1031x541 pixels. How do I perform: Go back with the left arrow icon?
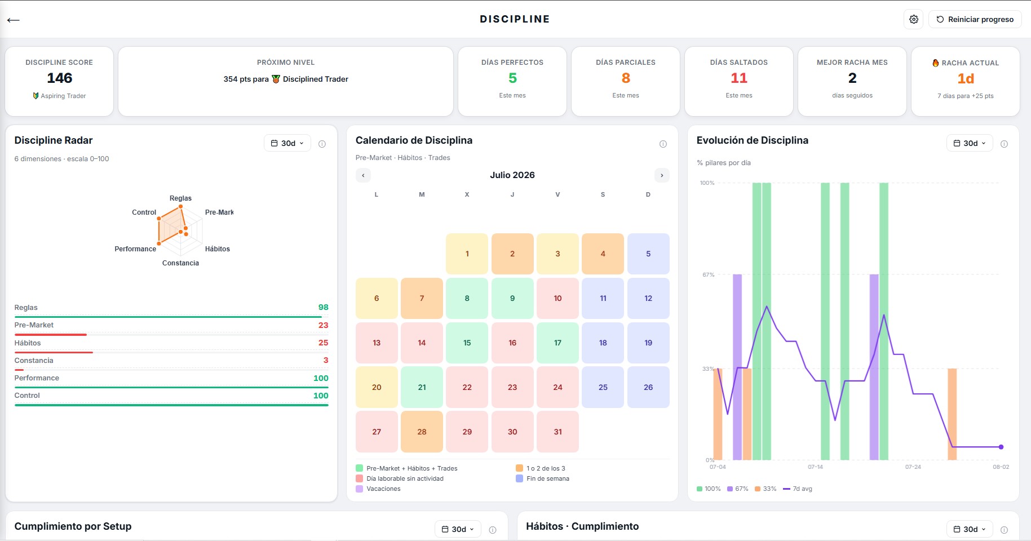point(14,20)
